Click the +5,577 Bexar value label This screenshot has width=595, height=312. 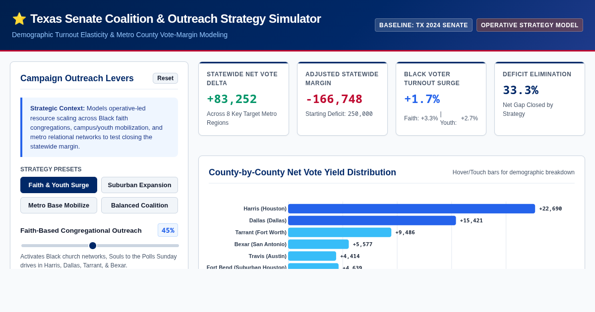[362, 244]
